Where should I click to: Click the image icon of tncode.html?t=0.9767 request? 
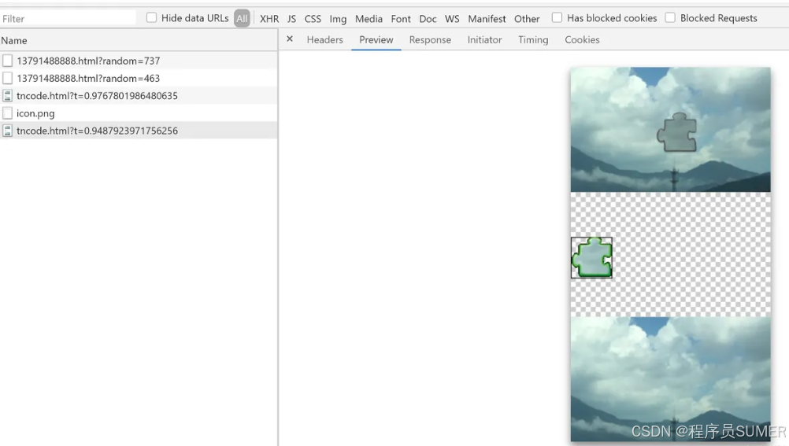(8, 96)
